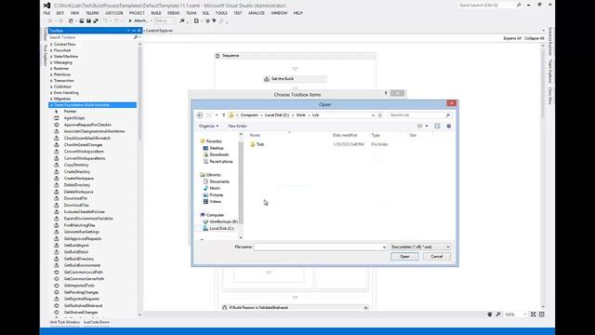Pick the ApproveRequestForCheckIn activity icon
The height and width of the screenshot is (335, 595).
click(57, 125)
